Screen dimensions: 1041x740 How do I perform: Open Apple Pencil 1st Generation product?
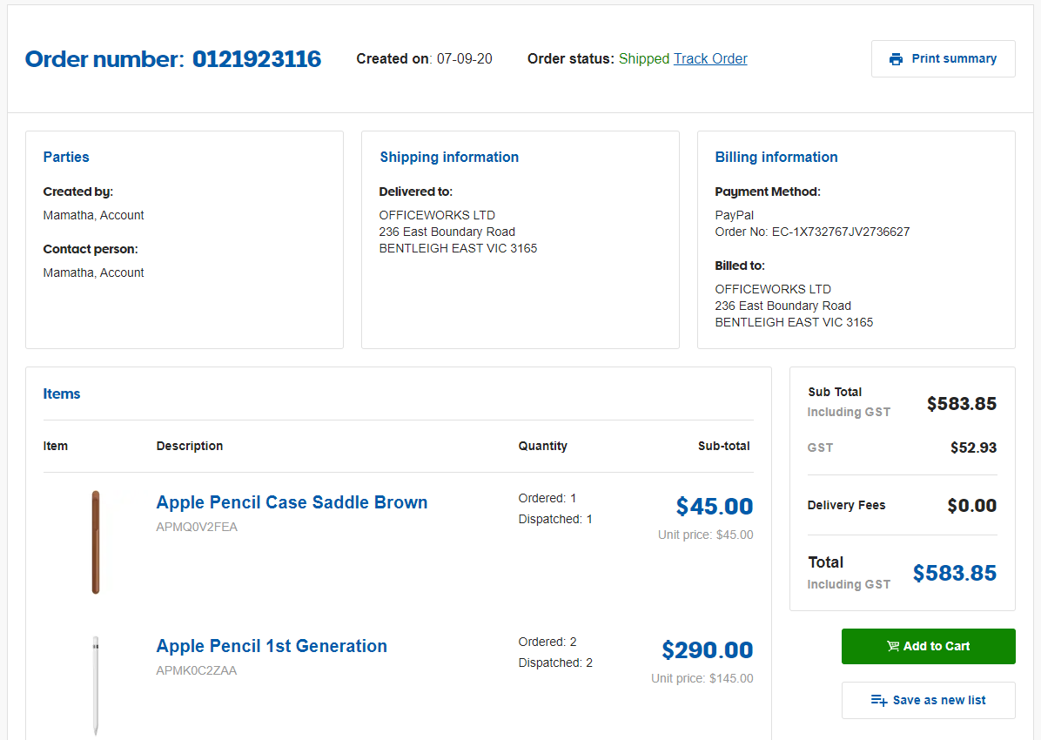point(272,646)
